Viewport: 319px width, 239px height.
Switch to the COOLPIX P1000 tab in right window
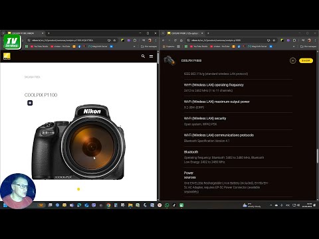[x=184, y=33]
